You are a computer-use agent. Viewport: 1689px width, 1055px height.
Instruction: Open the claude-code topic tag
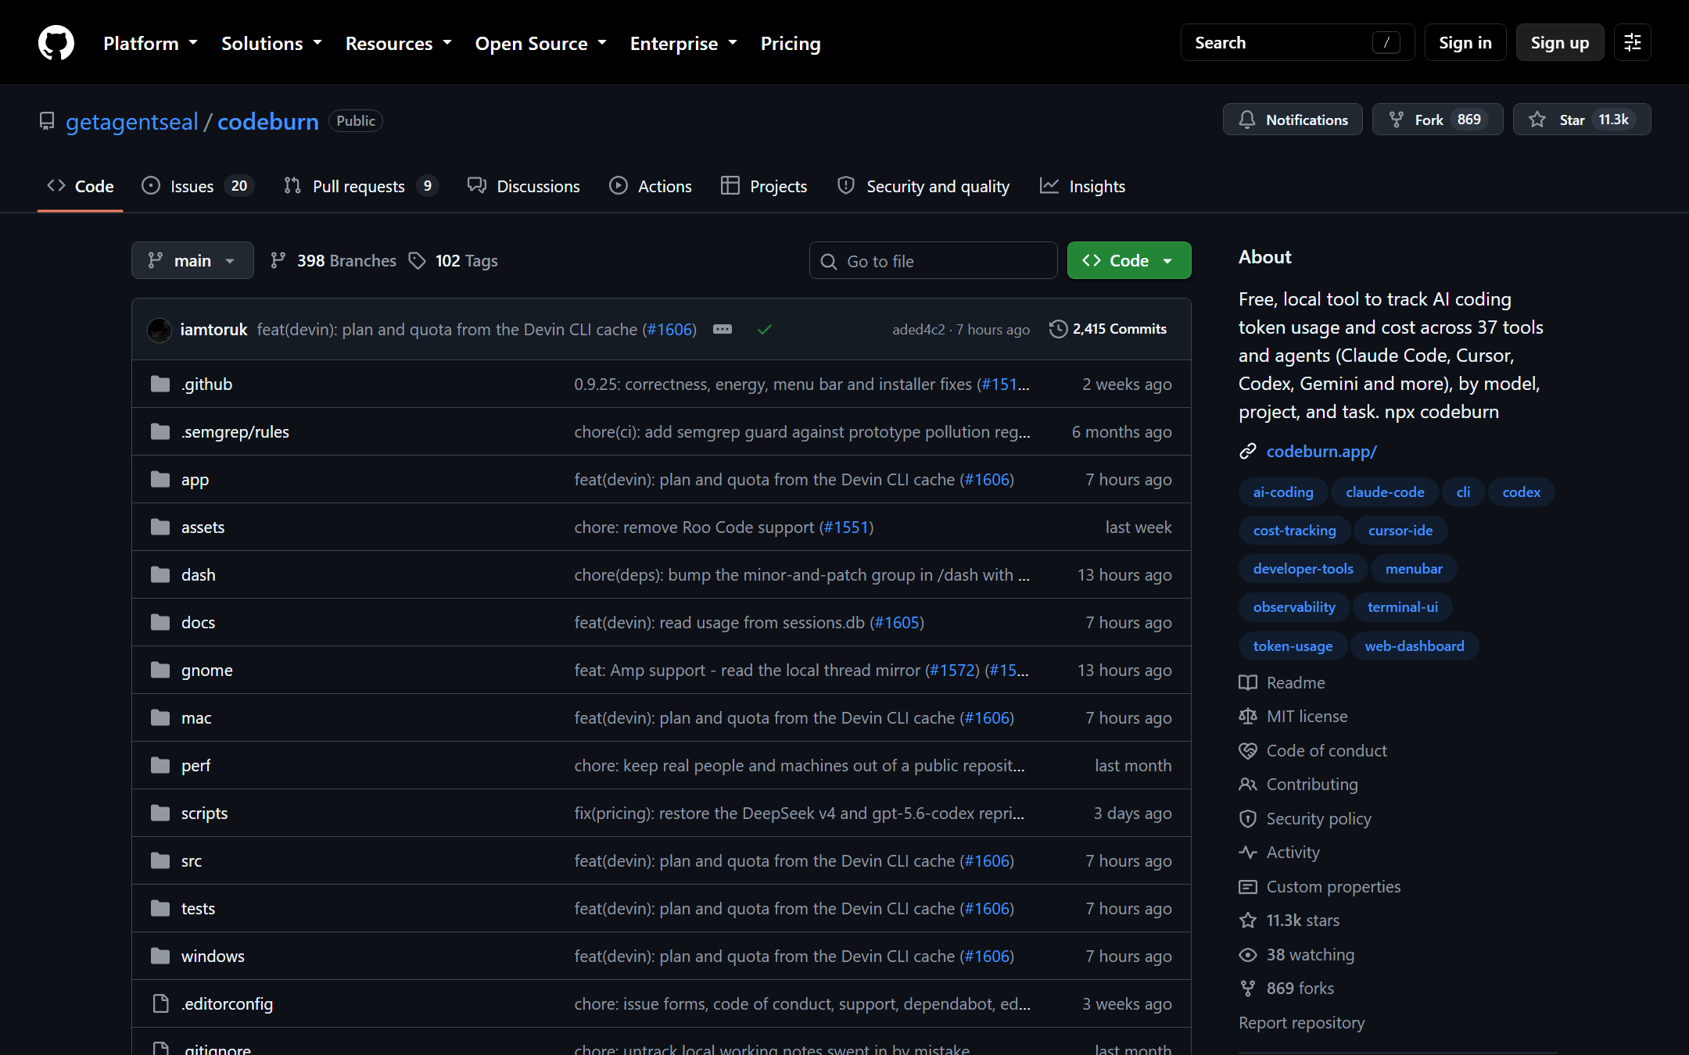click(x=1385, y=492)
